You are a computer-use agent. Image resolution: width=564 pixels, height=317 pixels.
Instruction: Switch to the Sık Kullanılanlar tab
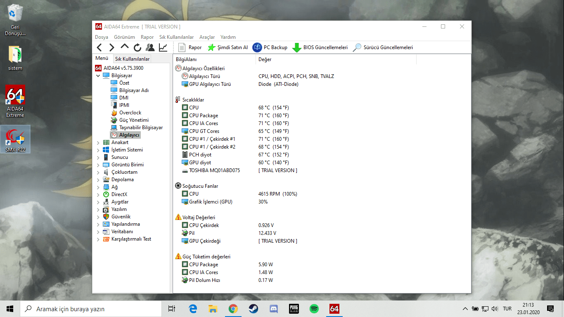pyautogui.click(x=132, y=59)
